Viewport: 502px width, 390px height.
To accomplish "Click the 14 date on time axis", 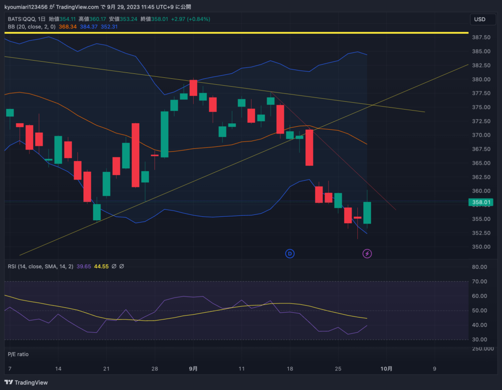I will point(58,368).
